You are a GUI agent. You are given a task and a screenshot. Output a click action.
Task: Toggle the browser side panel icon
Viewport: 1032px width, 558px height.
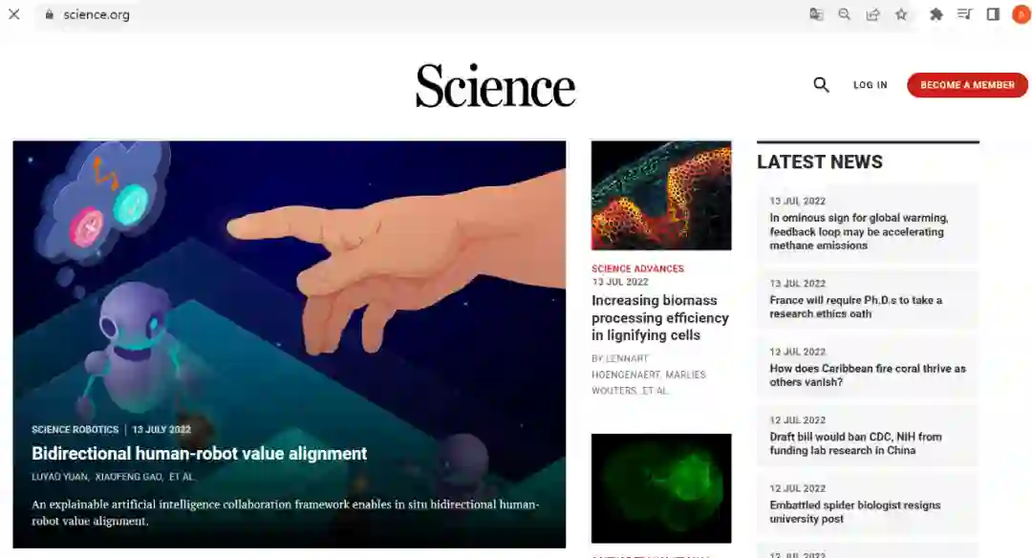tap(993, 14)
